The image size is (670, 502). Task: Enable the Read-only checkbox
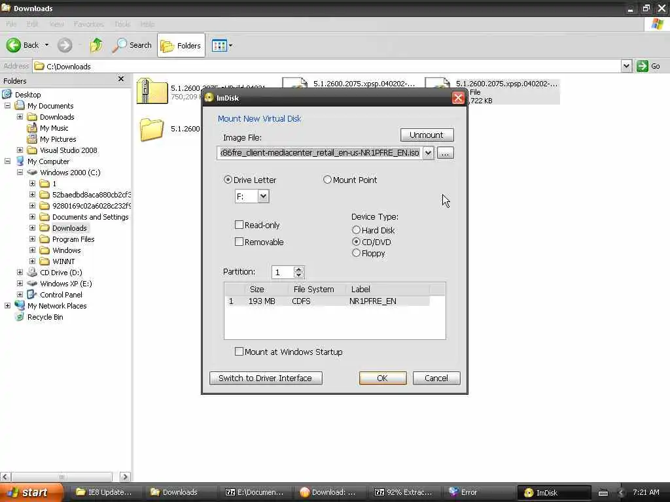point(239,225)
